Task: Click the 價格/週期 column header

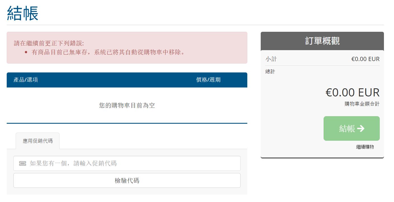Action: click(208, 80)
